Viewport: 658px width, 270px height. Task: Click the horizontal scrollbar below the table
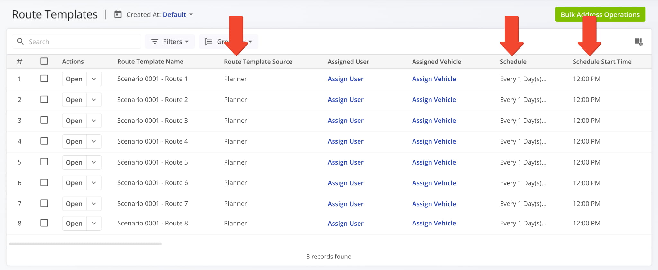pos(85,244)
